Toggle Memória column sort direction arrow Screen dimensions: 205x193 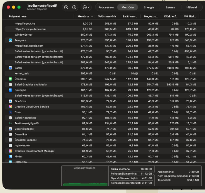click(92, 17)
